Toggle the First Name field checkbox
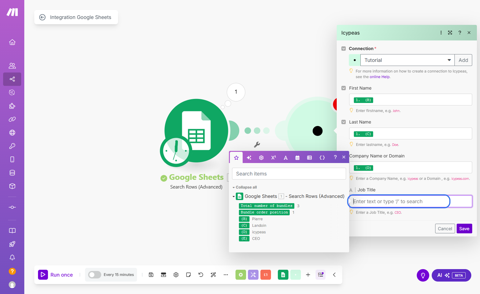Image resolution: width=480 pixels, height=294 pixels. [344, 88]
